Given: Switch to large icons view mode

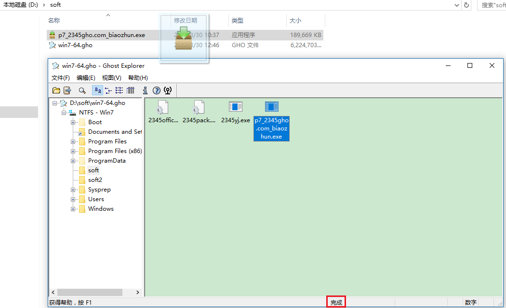Looking at the screenshot, I should click(97, 90).
